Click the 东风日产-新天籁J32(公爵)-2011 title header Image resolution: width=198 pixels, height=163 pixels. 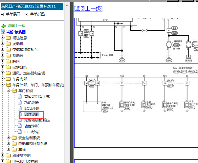click(x=32, y=7)
